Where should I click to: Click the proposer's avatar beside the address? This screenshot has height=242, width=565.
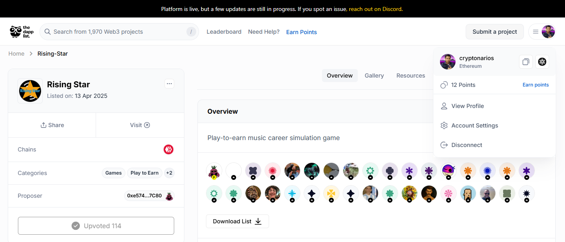click(x=169, y=196)
